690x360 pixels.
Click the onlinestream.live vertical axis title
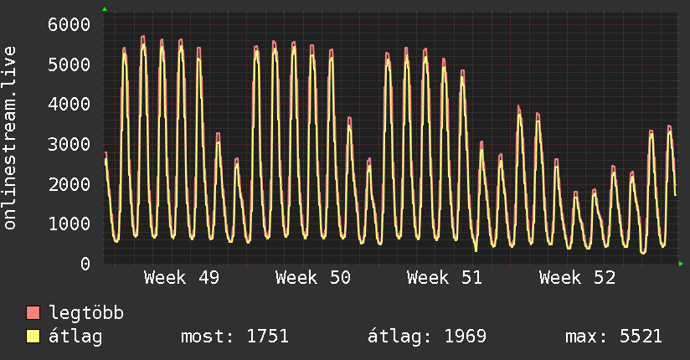pos(10,138)
